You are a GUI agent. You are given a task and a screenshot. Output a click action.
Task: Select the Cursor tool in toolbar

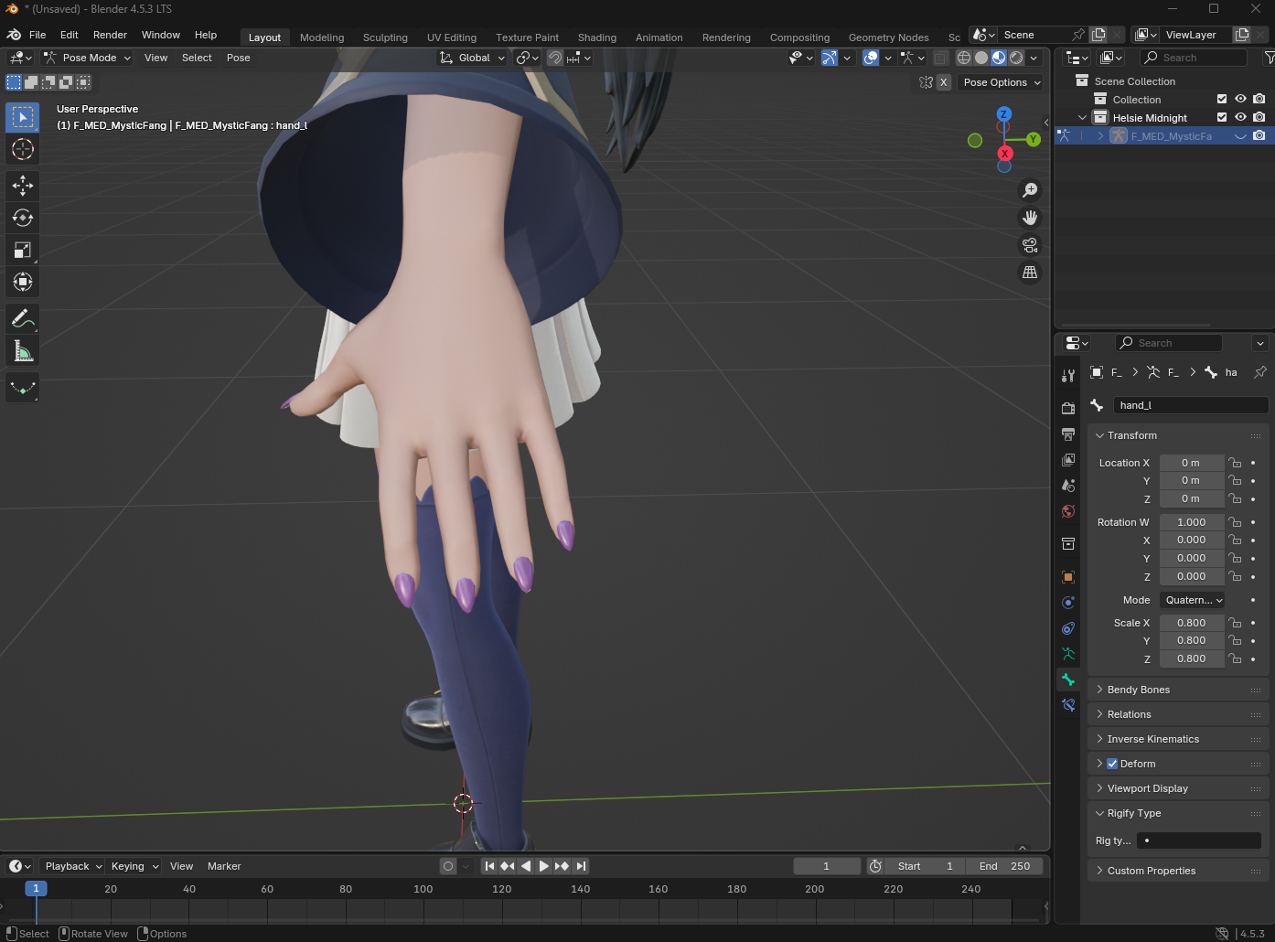click(23, 149)
